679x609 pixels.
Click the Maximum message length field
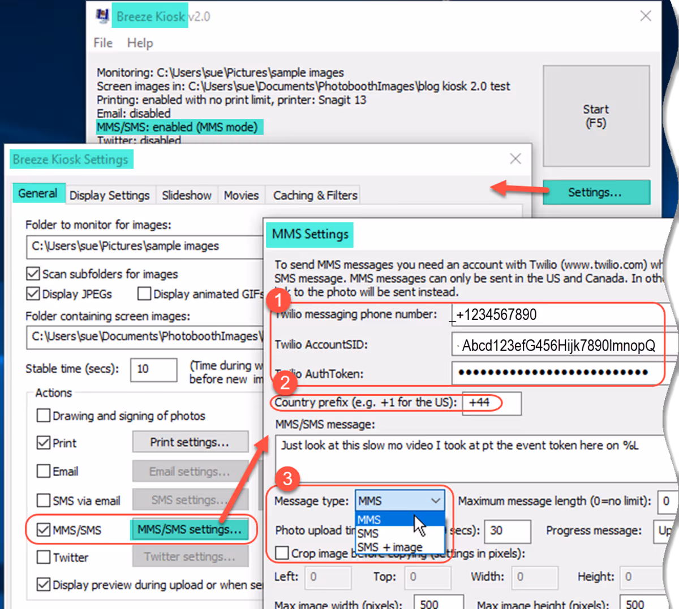(x=668, y=501)
